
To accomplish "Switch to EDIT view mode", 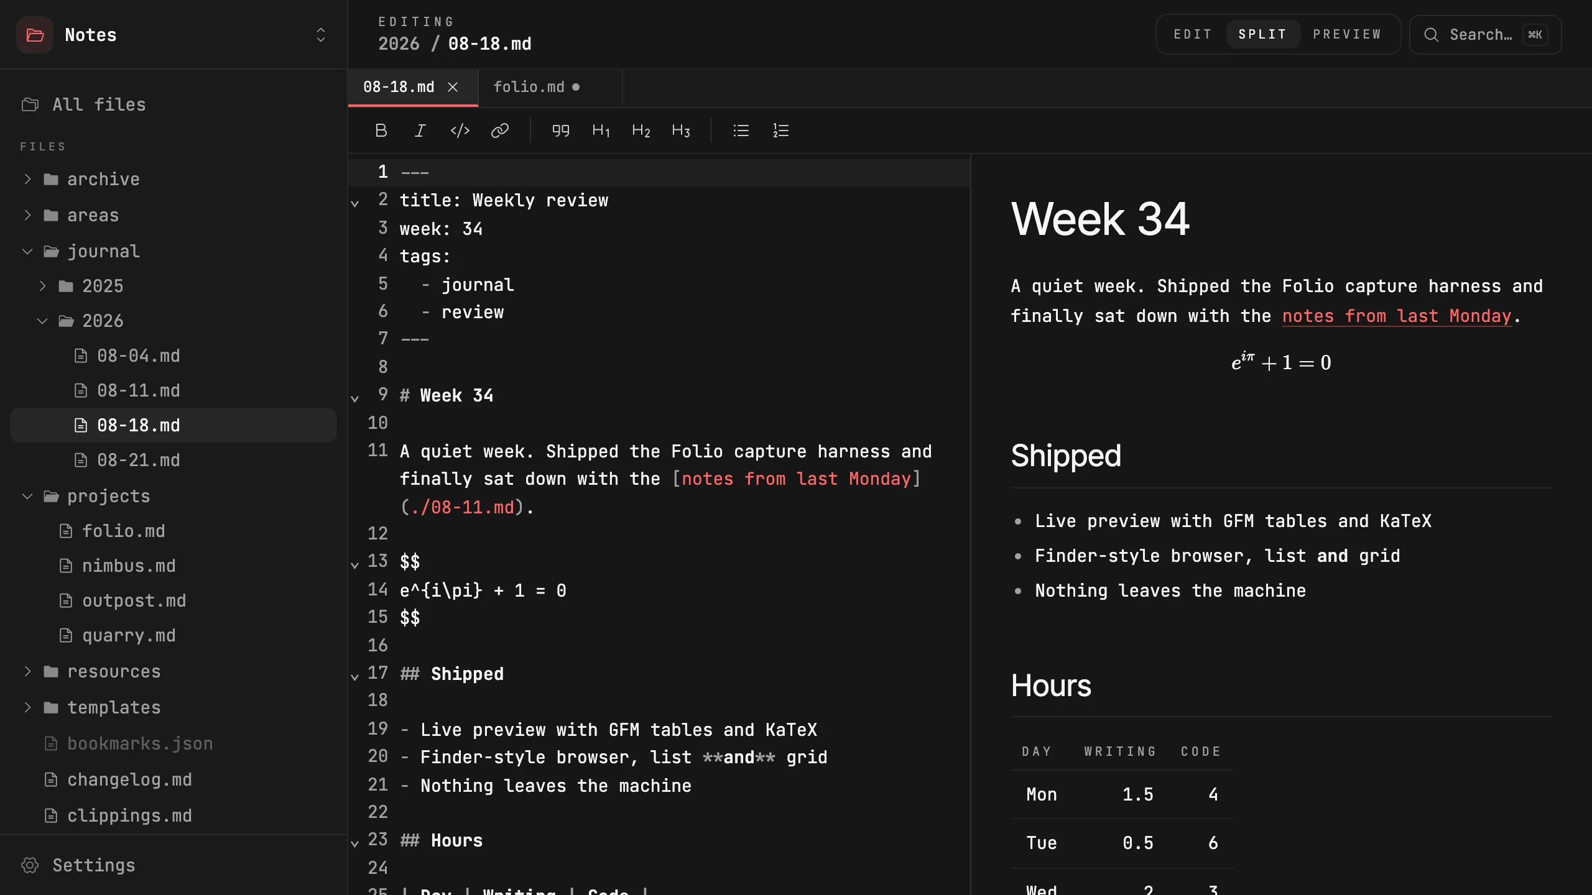I will 1193,34.
